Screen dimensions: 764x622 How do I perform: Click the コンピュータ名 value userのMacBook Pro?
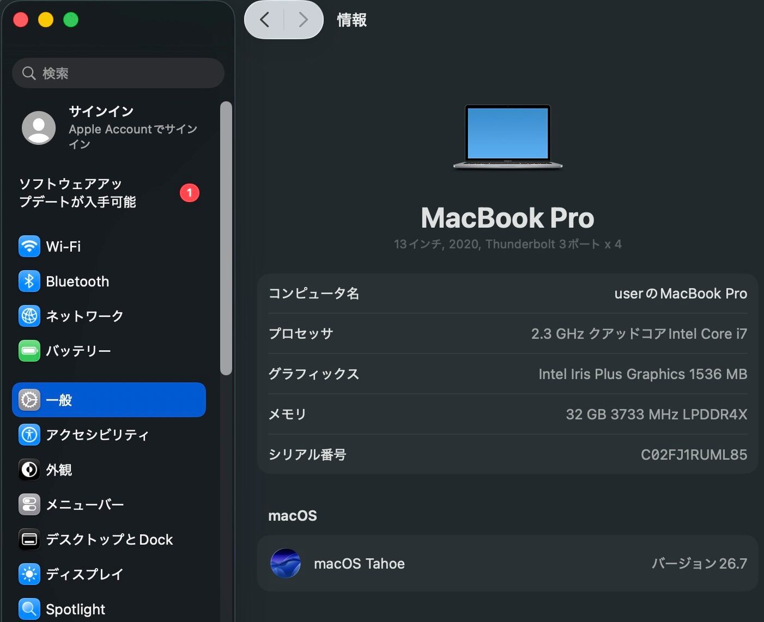coord(681,294)
